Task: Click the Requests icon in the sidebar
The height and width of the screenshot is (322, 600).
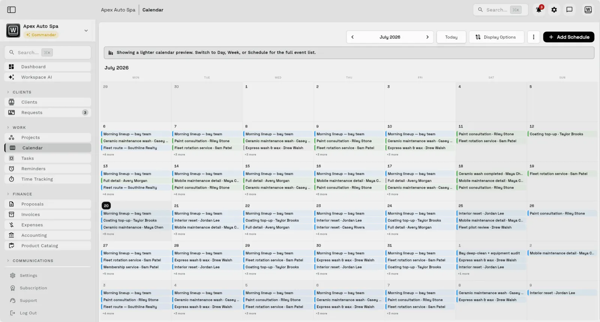Action: tap(12, 113)
